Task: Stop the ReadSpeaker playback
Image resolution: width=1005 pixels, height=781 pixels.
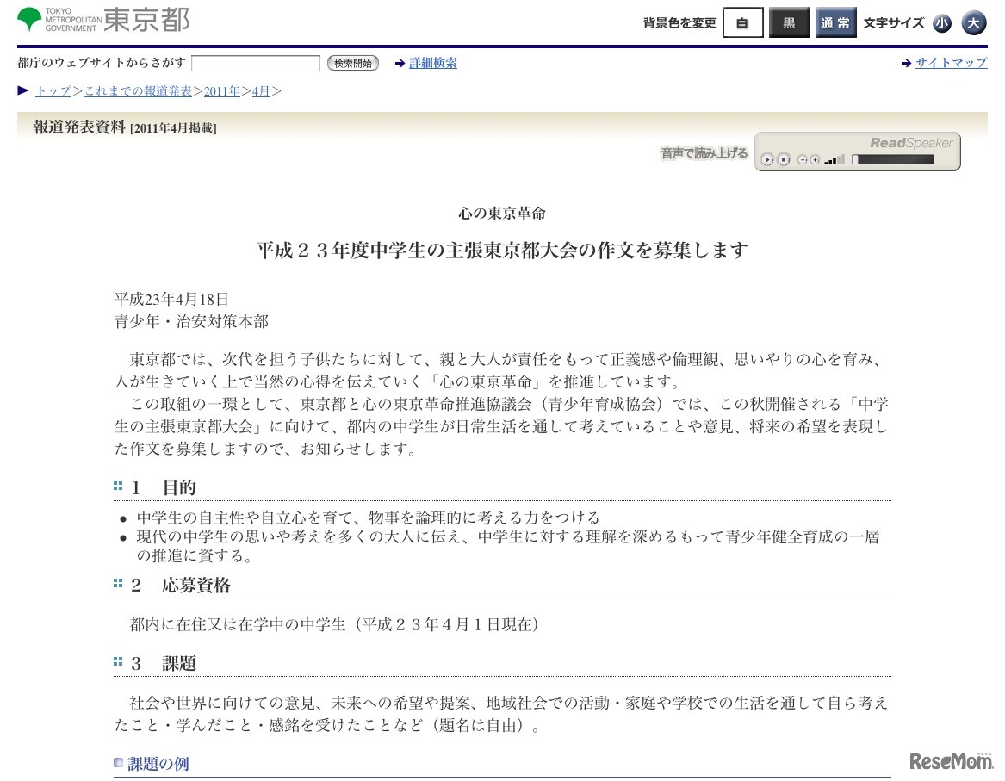Action: point(784,159)
